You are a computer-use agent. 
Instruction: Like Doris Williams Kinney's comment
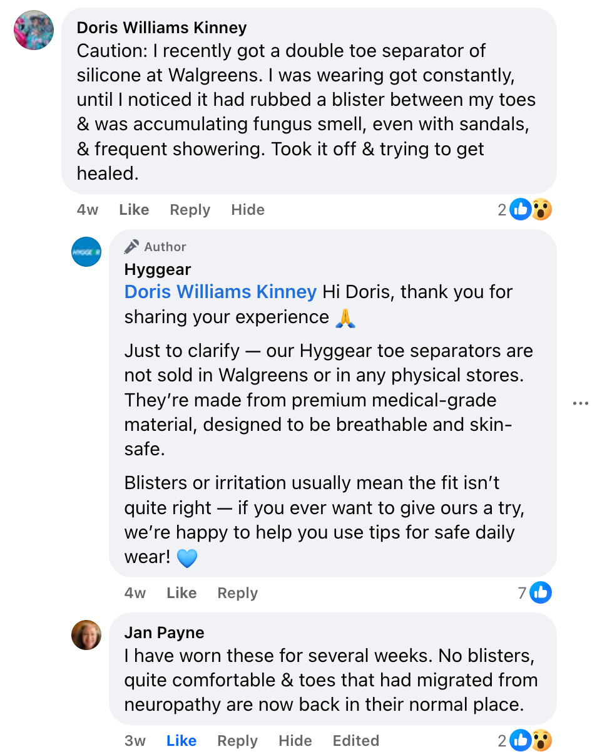click(x=134, y=210)
